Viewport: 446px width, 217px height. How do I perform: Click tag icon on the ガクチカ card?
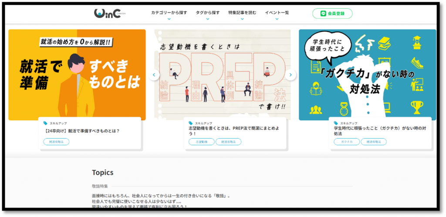coord(336,123)
